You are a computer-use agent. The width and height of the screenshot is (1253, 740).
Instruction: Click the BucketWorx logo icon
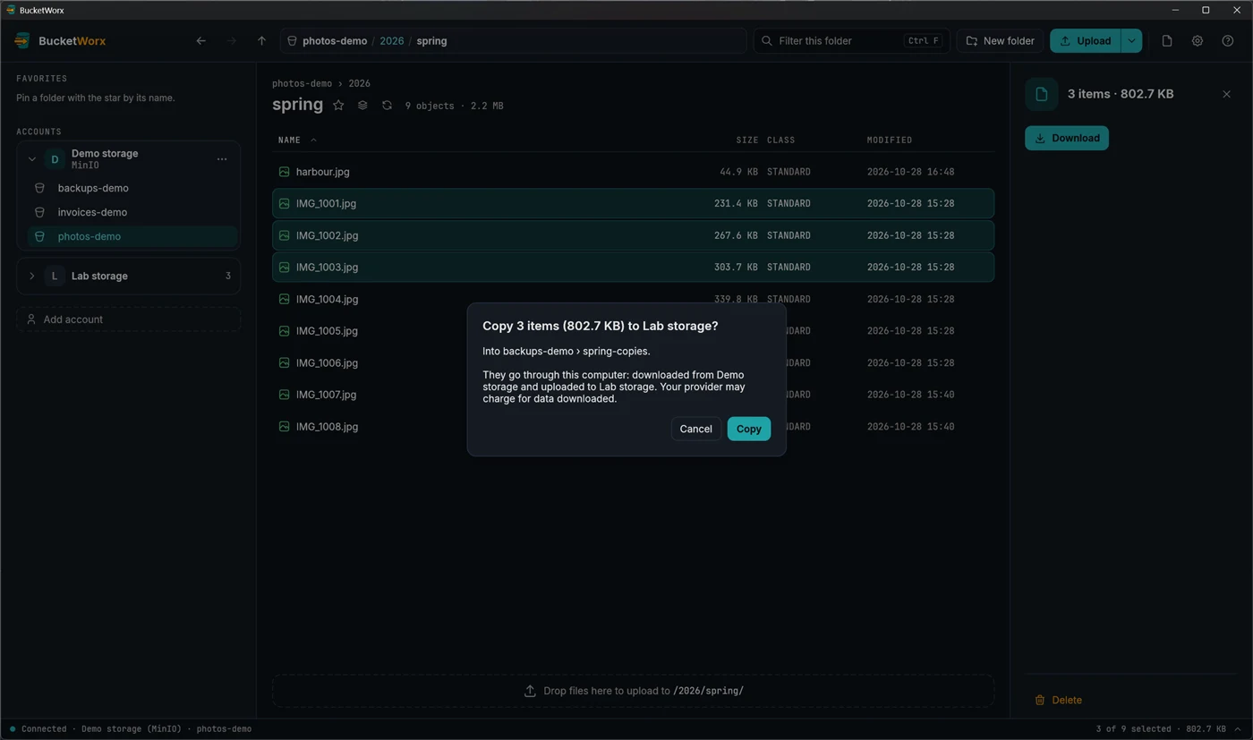click(22, 41)
